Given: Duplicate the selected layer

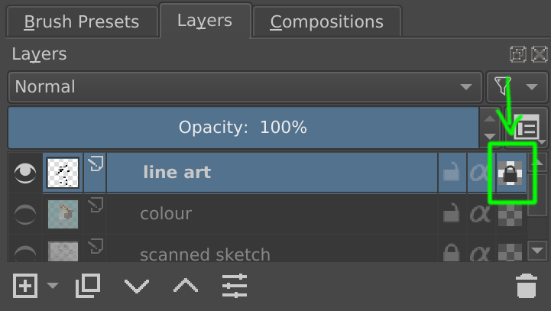Looking at the screenshot, I should (88, 287).
